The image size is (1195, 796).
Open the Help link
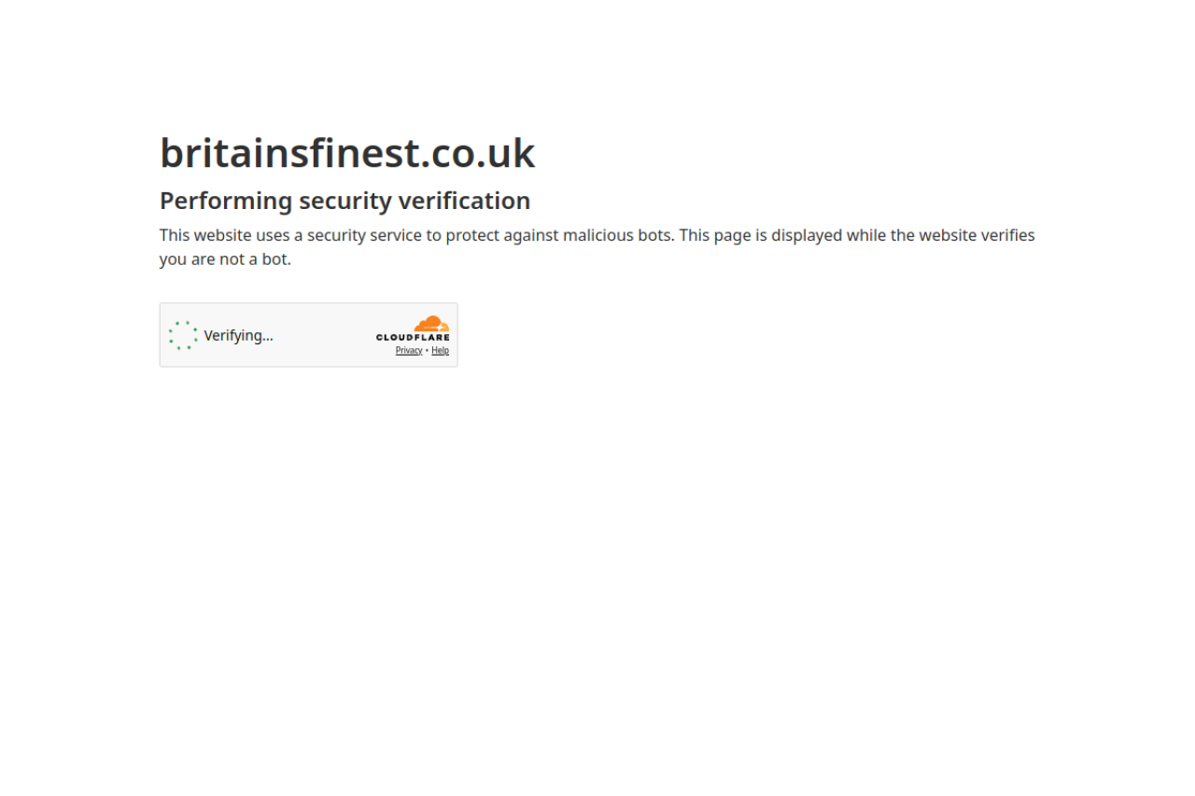440,351
